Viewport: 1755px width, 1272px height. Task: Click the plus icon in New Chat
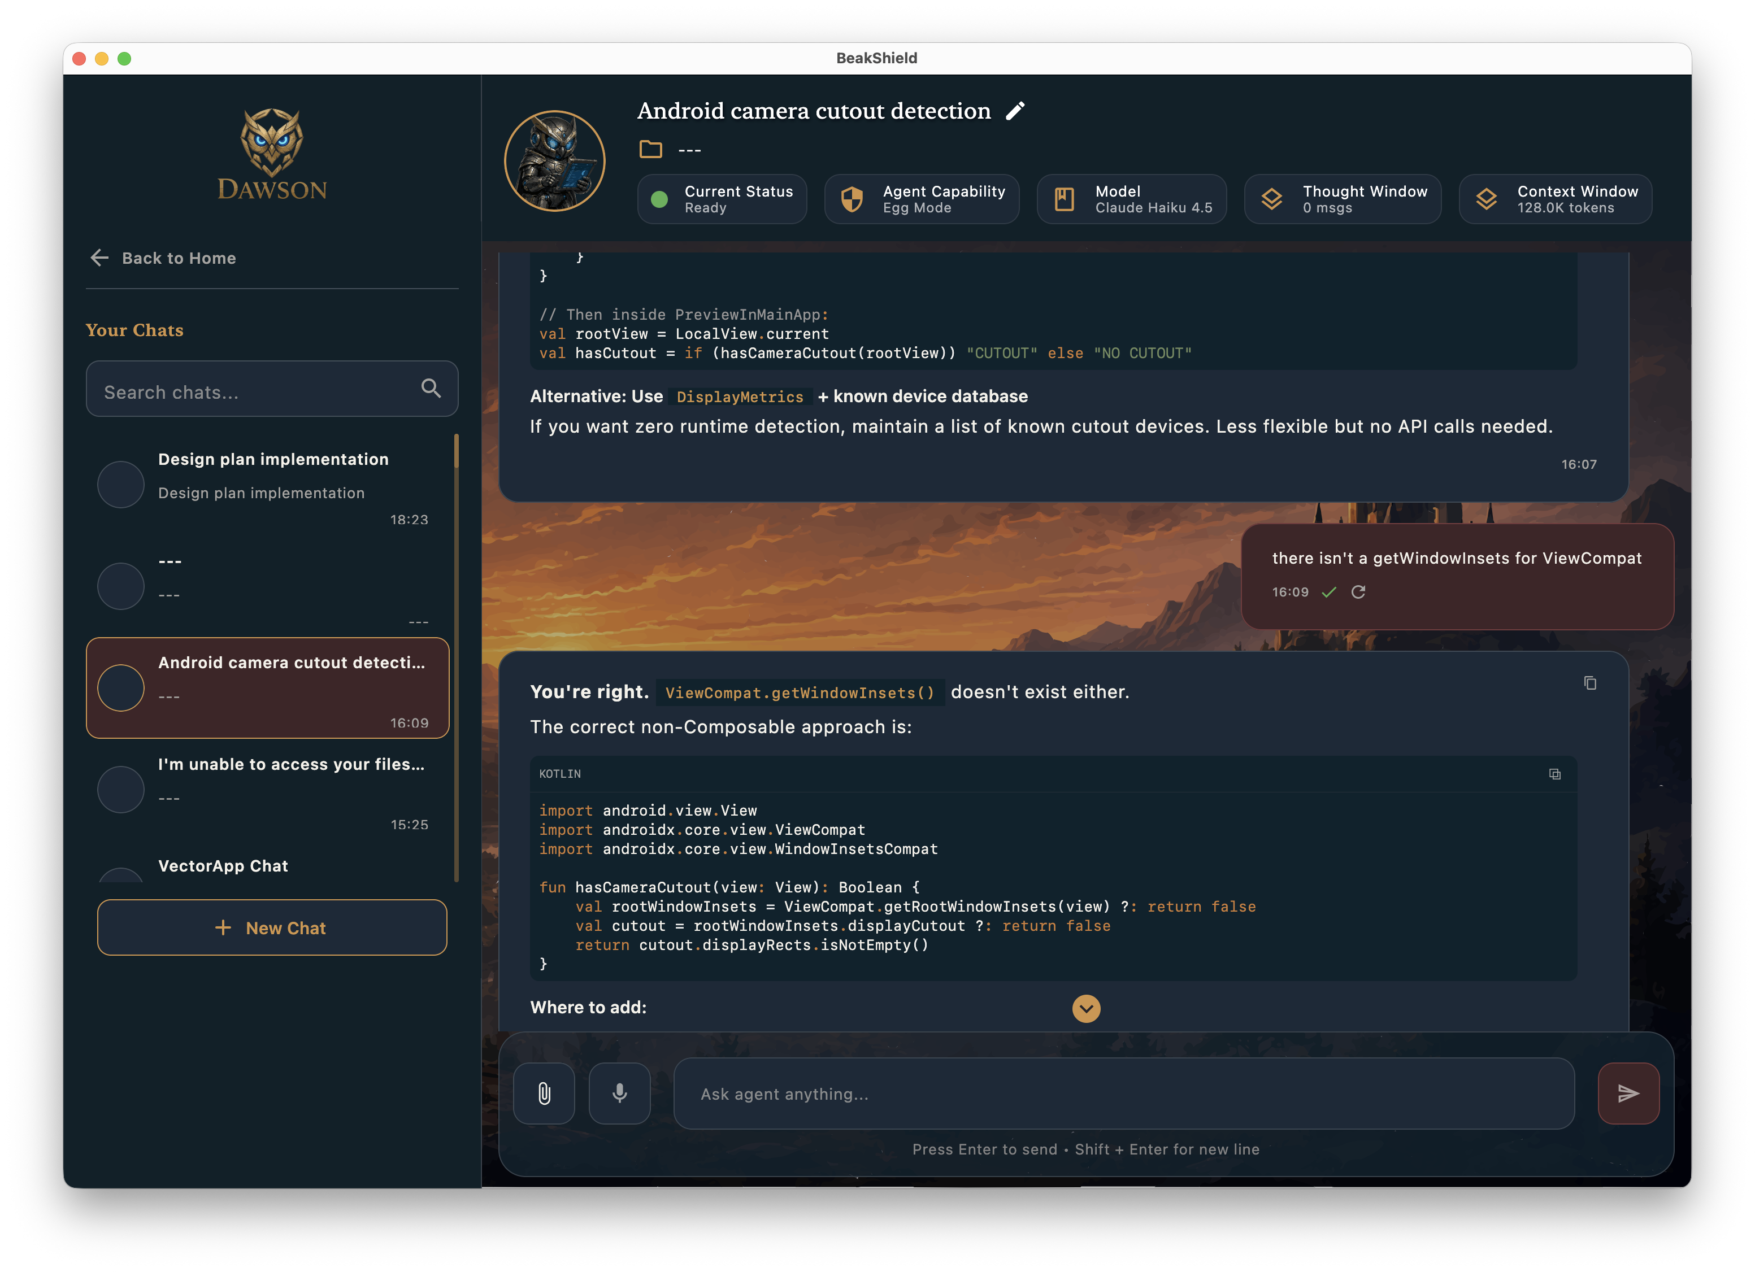tap(223, 927)
